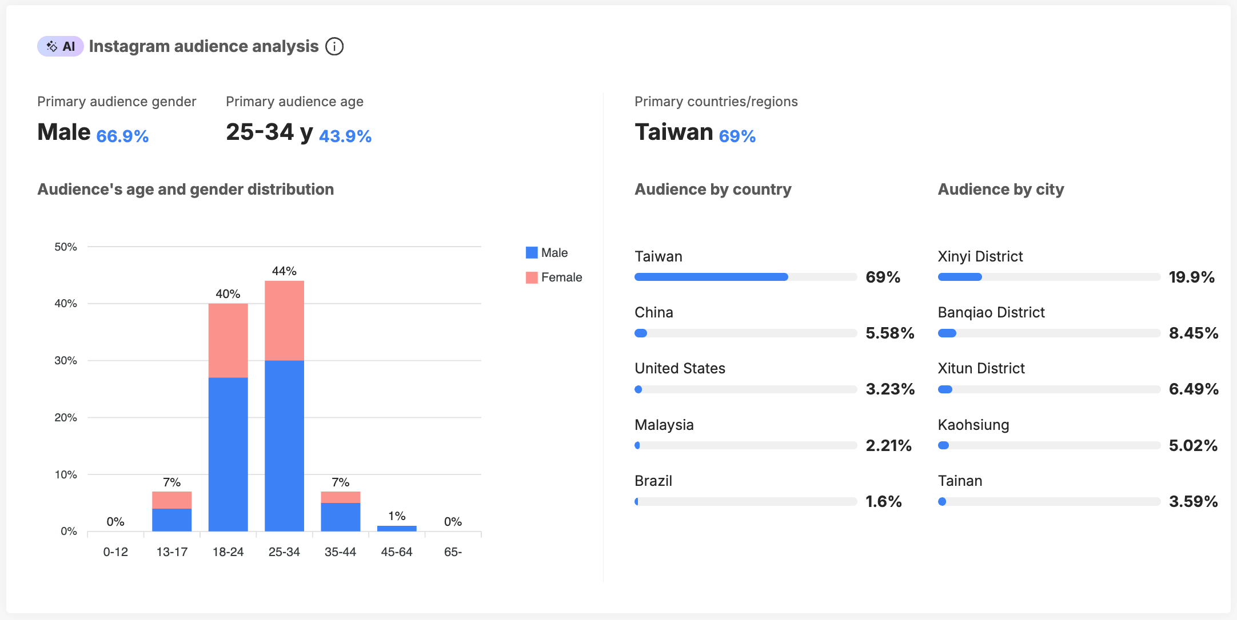1237x620 pixels.
Task: Click the 19.9% value for Xinyi District
Action: tap(1192, 277)
